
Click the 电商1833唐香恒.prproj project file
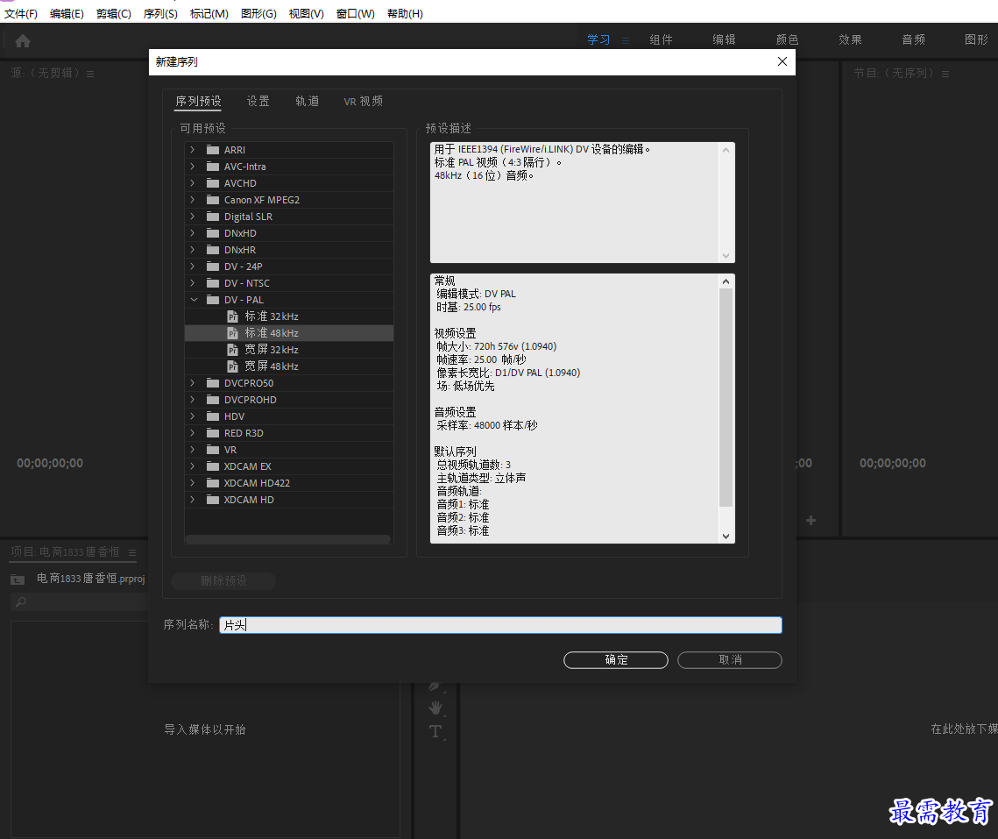point(90,579)
